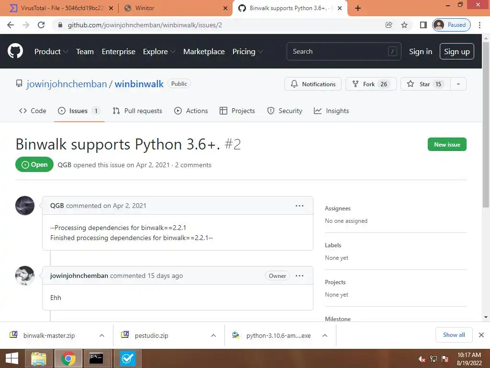Click the '15 days ago' comment timestamp

coord(165,276)
